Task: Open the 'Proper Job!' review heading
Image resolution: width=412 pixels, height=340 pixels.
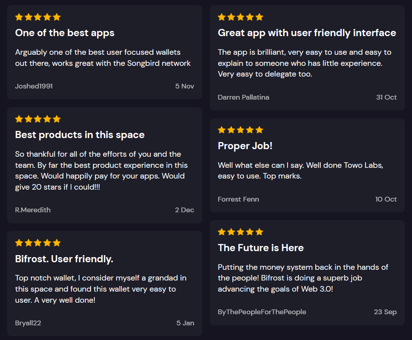Action: pyautogui.click(x=245, y=146)
